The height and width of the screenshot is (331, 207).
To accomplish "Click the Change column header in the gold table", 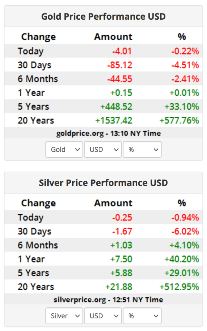I will tap(38, 37).
